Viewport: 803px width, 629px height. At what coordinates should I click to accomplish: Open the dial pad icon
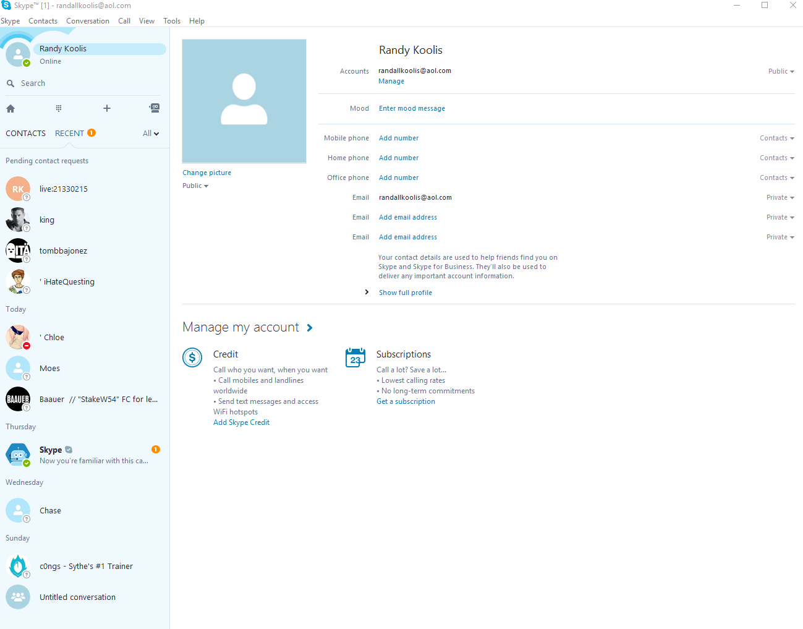tap(59, 109)
